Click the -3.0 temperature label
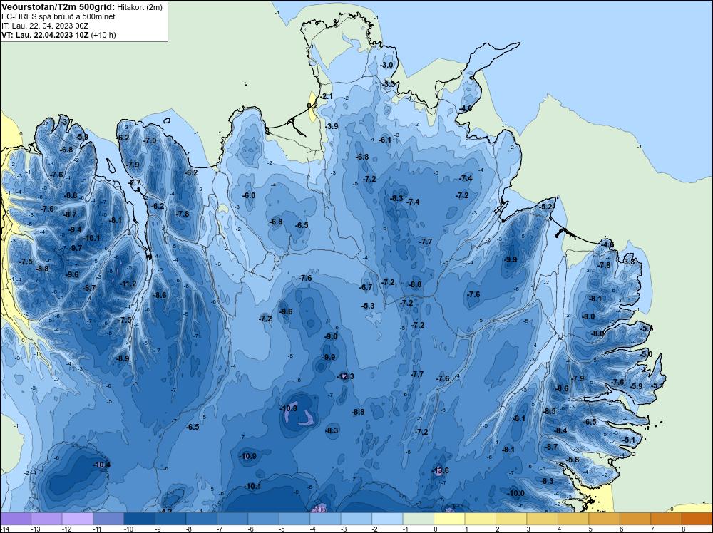 (x=386, y=65)
